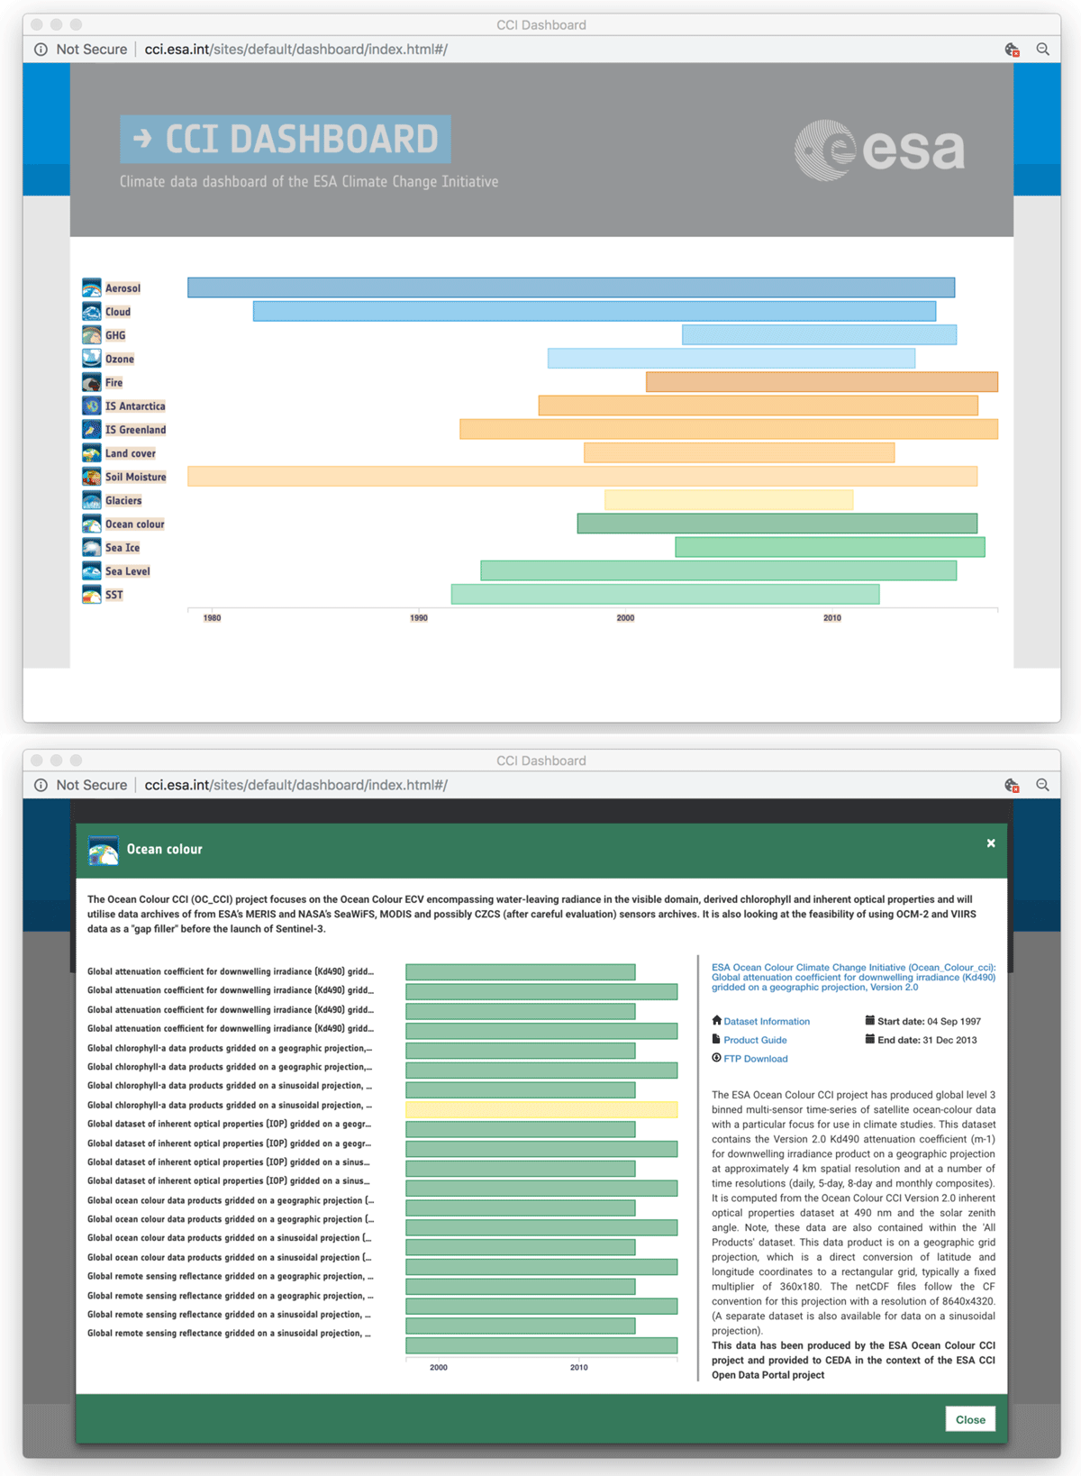Click the Aerosol project icon

pyautogui.click(x=91, y=287)
